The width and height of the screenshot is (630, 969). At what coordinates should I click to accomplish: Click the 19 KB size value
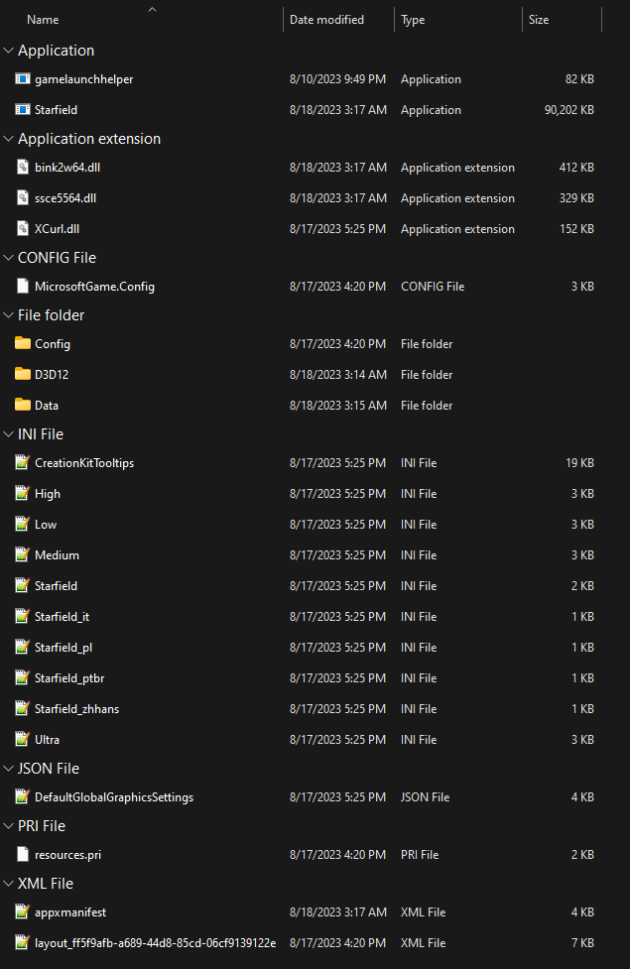[x=580, y=463]
